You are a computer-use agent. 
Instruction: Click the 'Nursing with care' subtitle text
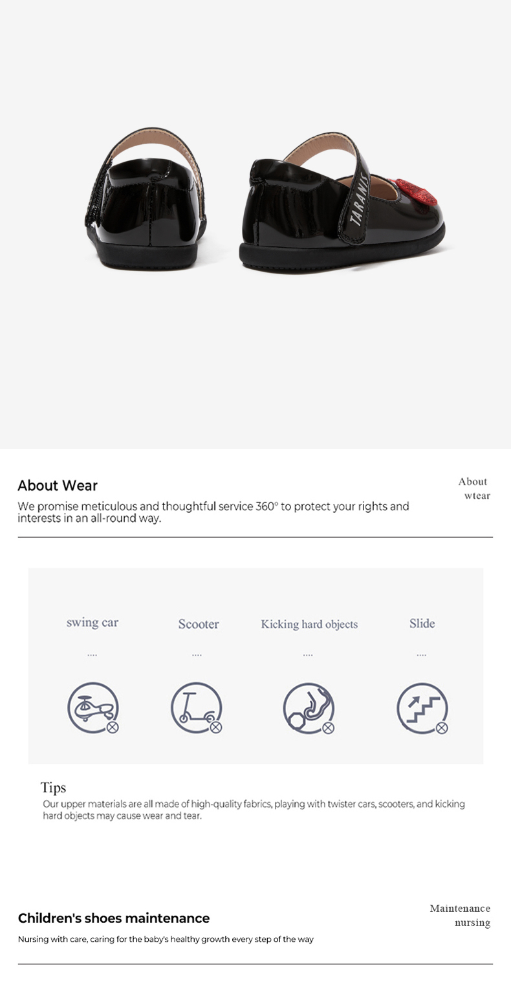(x=166, y=939)
